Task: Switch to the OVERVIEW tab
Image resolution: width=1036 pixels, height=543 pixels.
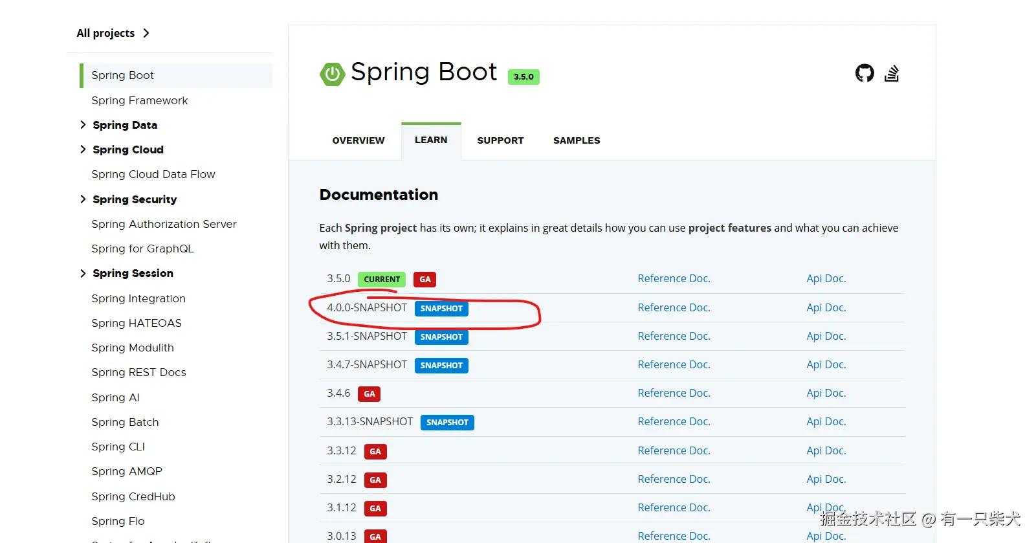Action: pyautogui.click(x=358, y=140)
